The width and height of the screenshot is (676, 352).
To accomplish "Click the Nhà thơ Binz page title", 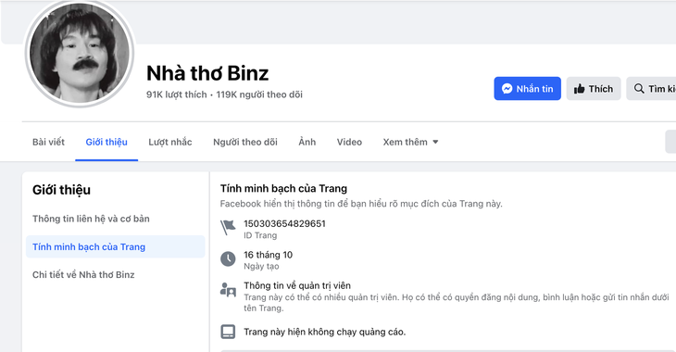I will click(x=207, y=73).
